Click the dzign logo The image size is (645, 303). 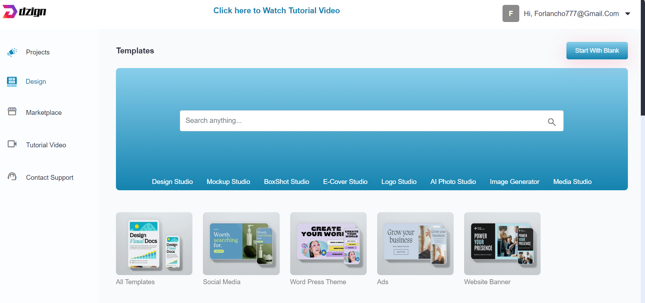[24, 12]
